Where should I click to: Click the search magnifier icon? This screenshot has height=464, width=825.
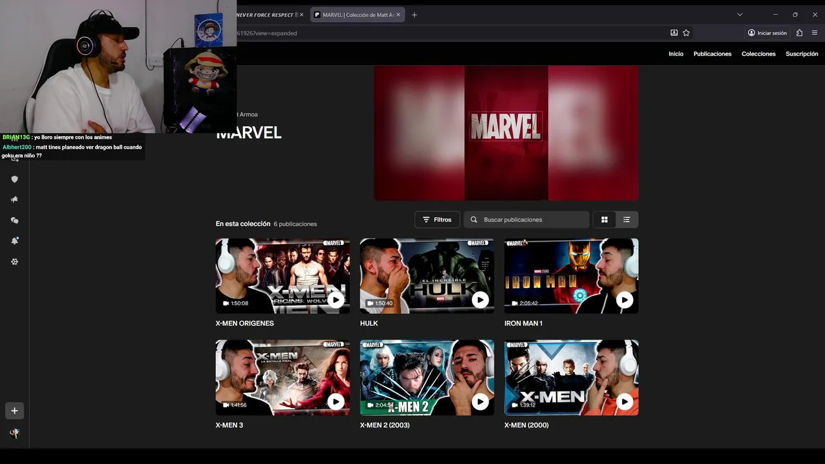474,220
